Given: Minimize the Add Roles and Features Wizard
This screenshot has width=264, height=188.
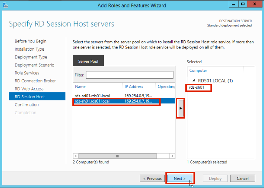Looking at the screenshot, I should [x=233, y=4].
